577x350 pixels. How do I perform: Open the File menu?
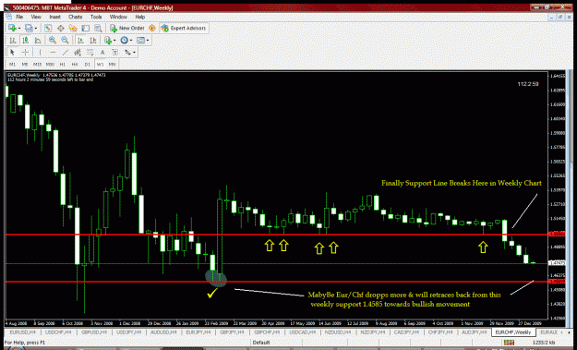pos(19,17)
